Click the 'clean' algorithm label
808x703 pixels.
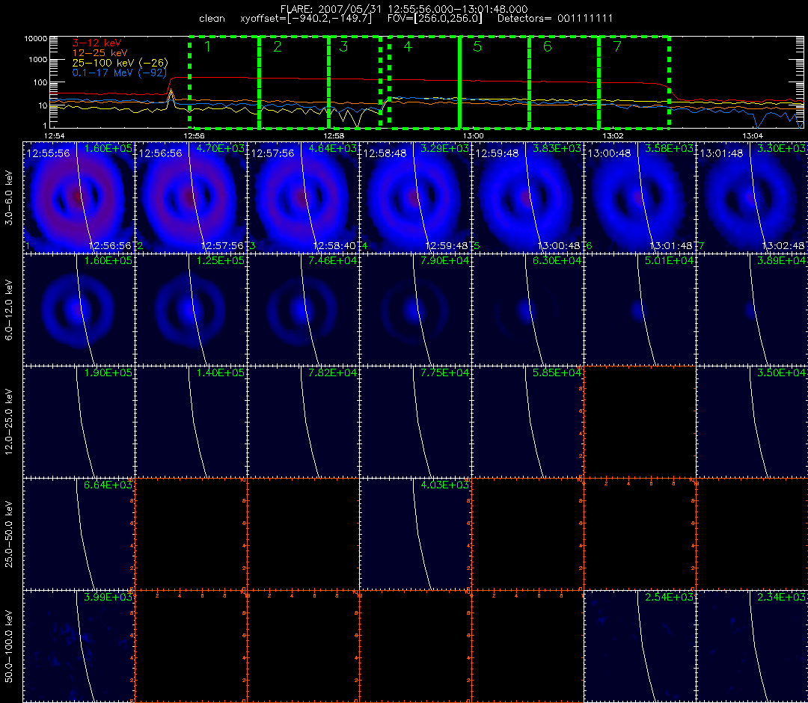[212, 19]
